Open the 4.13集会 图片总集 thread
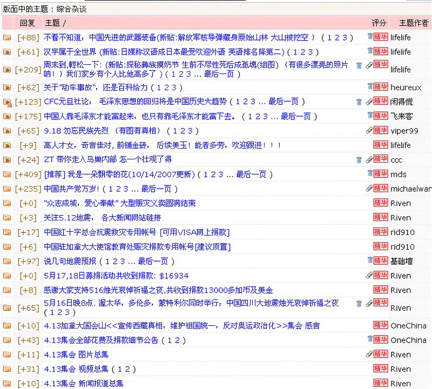432x389 pixels. [x=76, y=354]
